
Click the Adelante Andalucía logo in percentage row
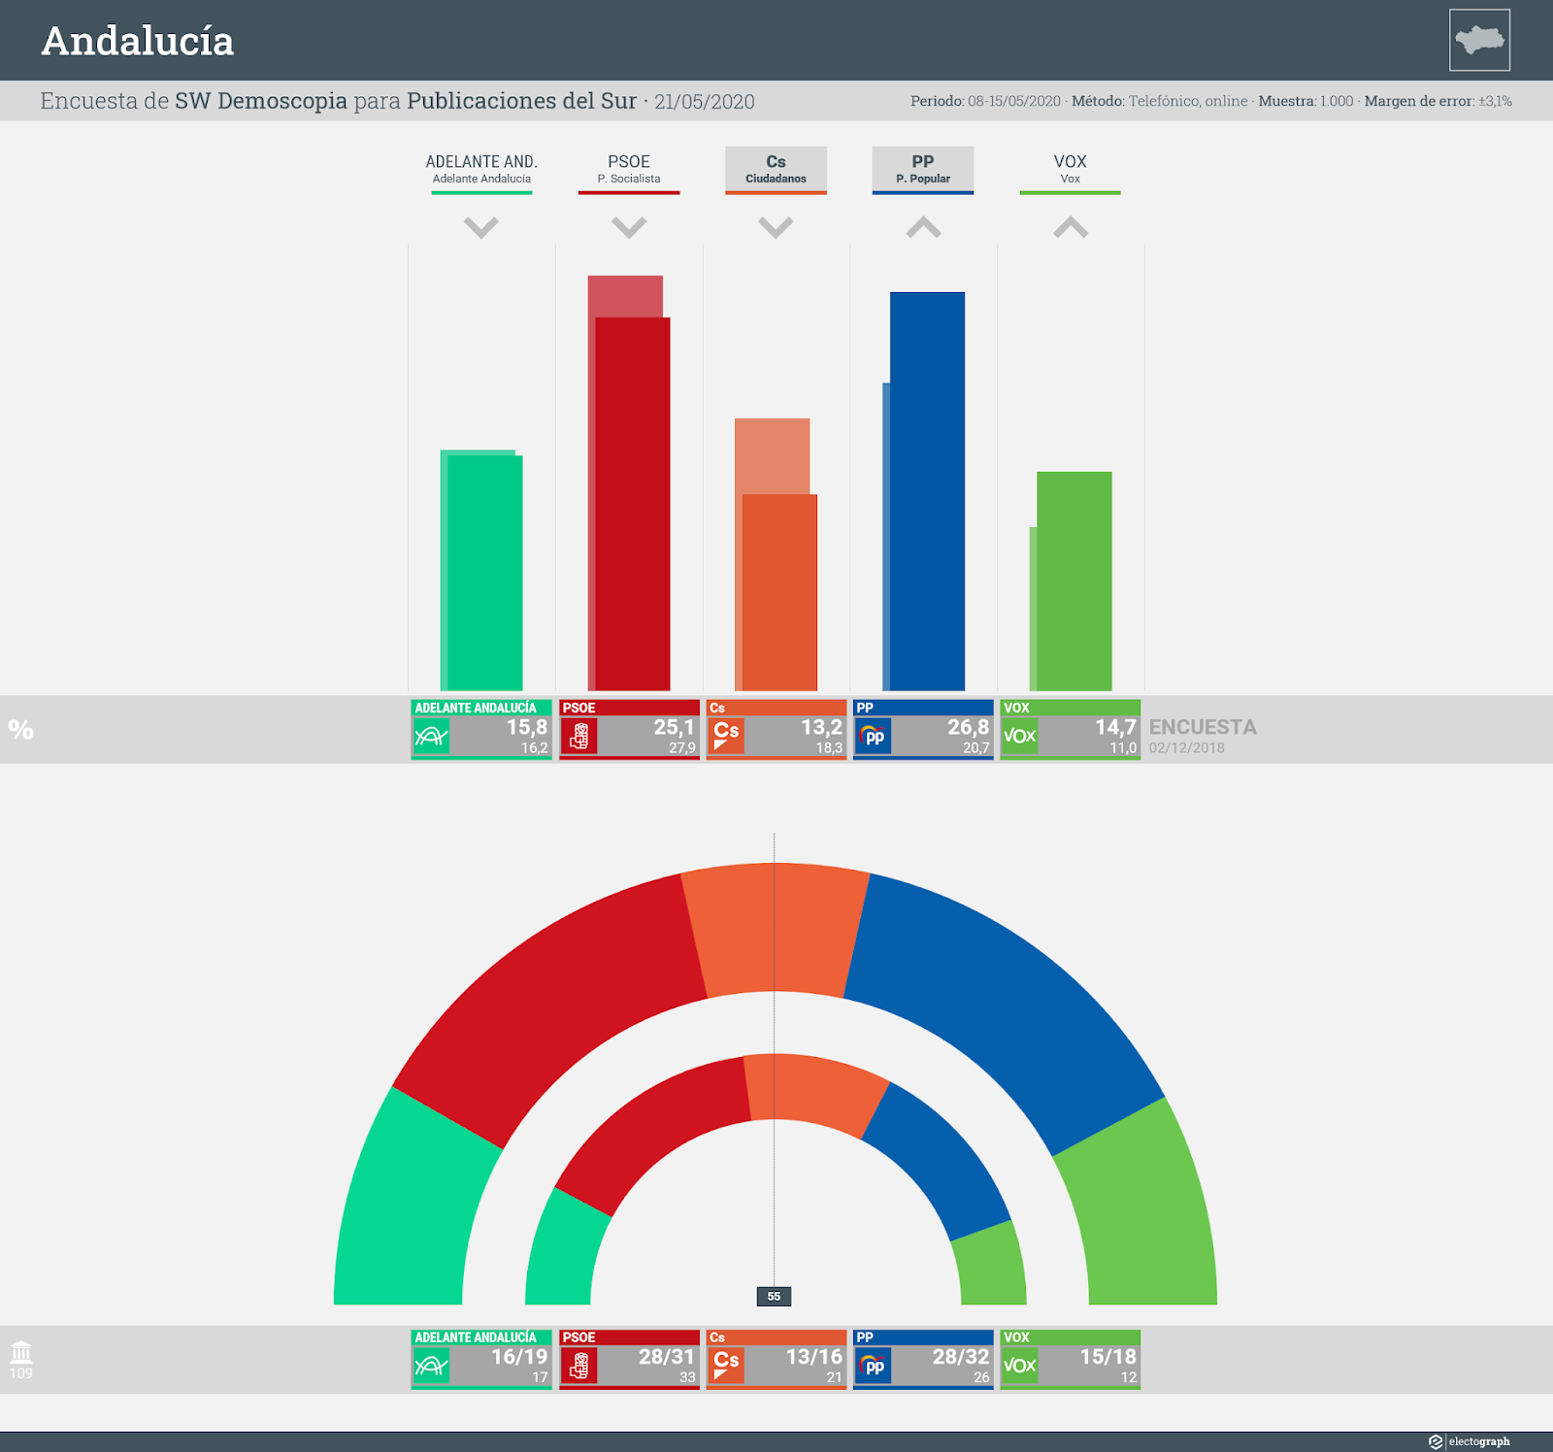(431, 737)
